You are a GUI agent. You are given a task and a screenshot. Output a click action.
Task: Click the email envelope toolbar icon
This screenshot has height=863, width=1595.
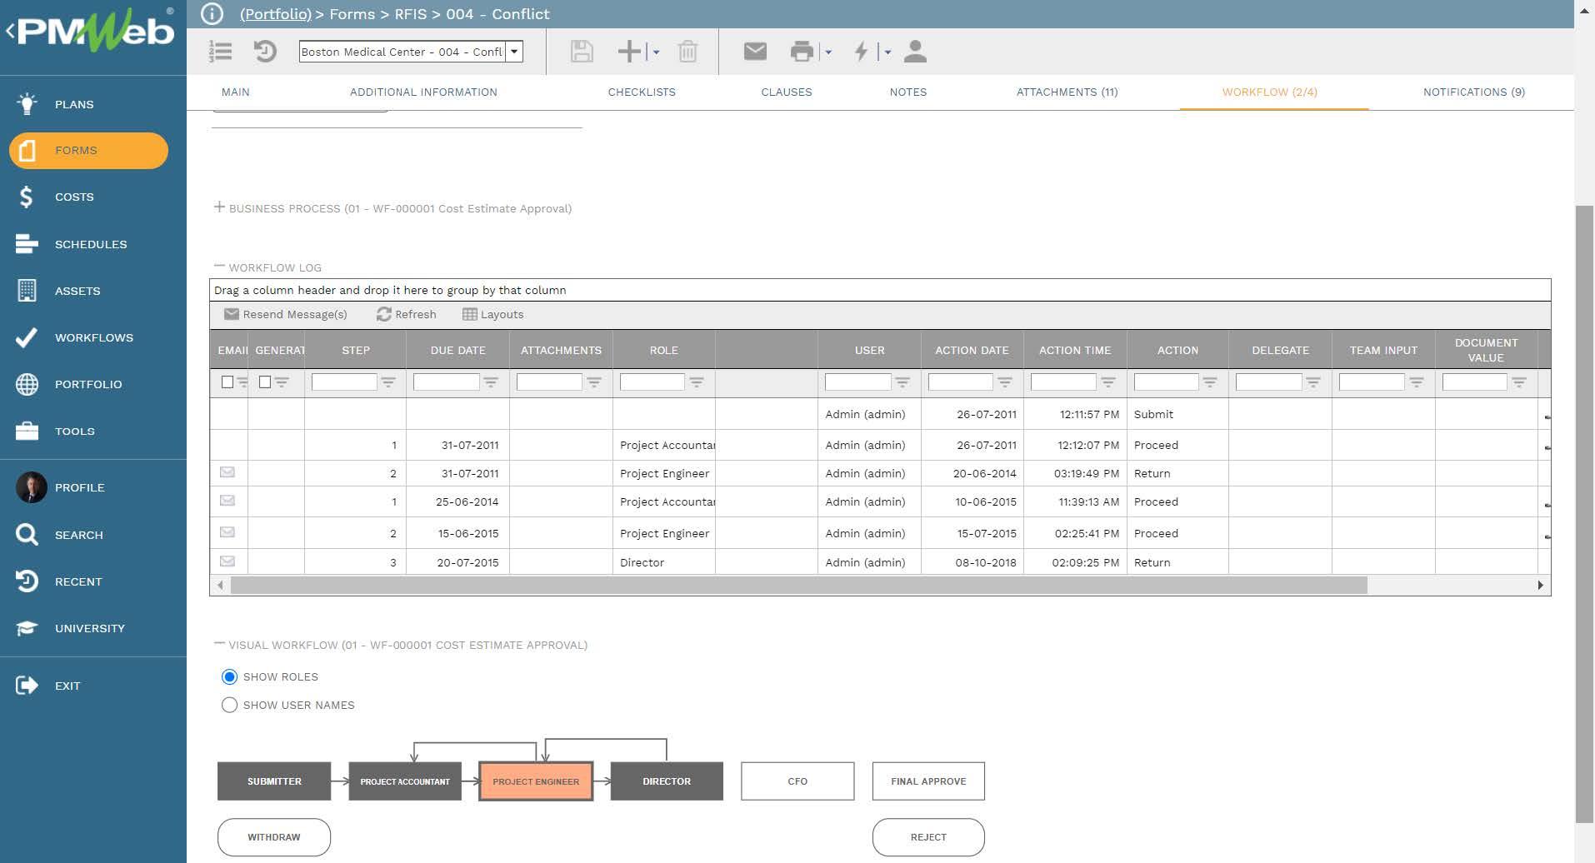point(755,52)
